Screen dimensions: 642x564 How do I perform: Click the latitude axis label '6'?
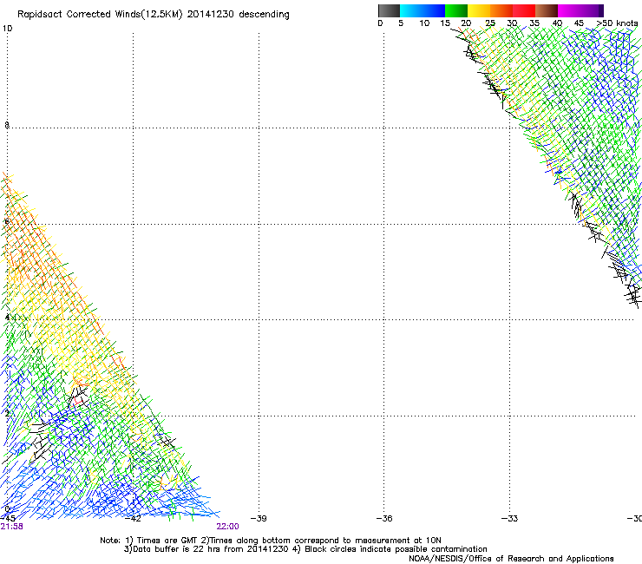point(7,221)
